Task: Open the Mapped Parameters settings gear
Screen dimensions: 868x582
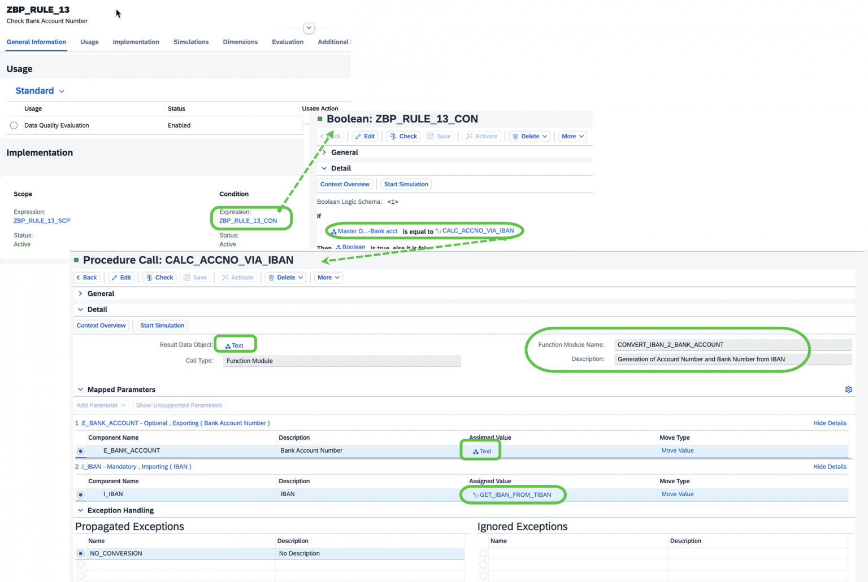Action: coord(848,389)
